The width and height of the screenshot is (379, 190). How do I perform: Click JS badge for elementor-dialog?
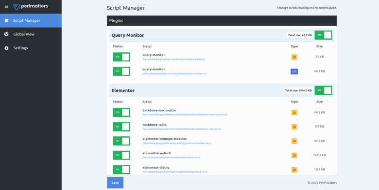pos(294,170)
